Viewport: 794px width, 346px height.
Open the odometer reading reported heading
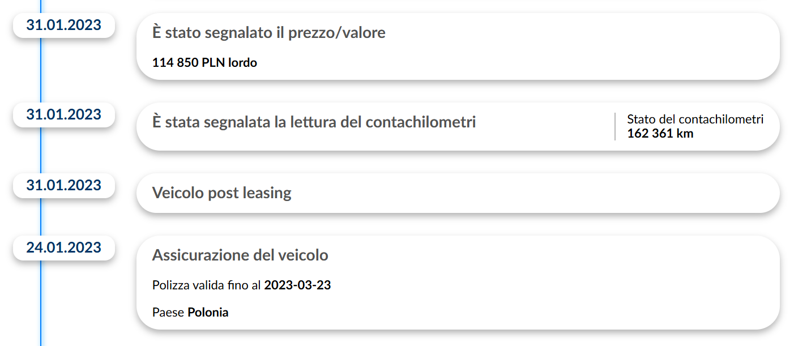coord(314,122)
